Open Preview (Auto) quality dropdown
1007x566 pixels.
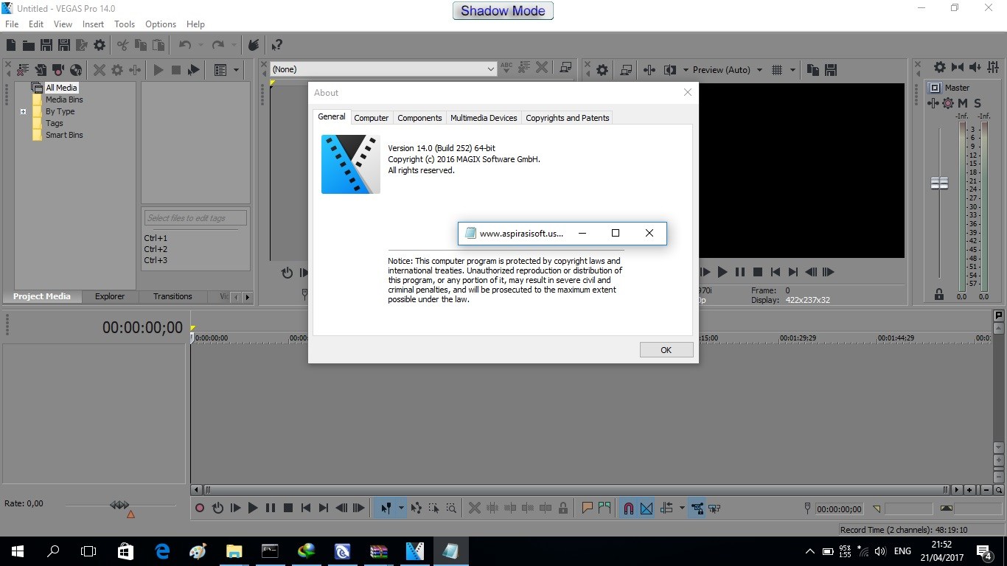pos(759,70)
